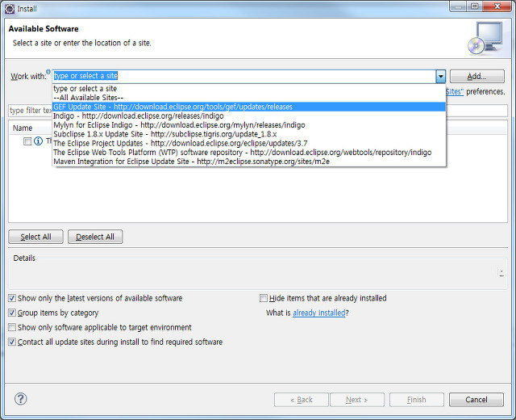516x420 pixels.
Task: Select Maven Integration for Eclipse Update Site
Action: click(249, 162)
